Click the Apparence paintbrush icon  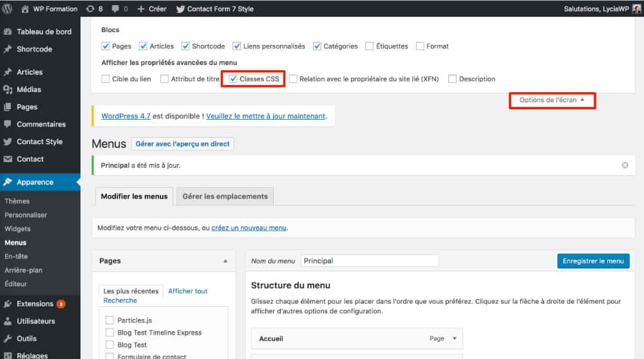coord(8,182)
